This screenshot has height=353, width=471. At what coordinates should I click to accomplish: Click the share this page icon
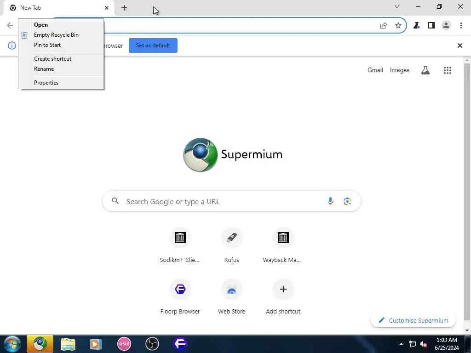384,26
